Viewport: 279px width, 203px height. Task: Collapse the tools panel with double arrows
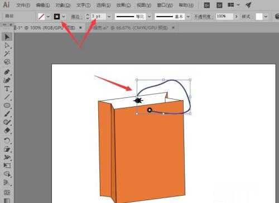pos(4,24)
